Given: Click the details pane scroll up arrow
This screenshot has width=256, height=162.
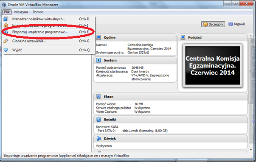Looking at the screenshot, I should (x=251, y=36).
